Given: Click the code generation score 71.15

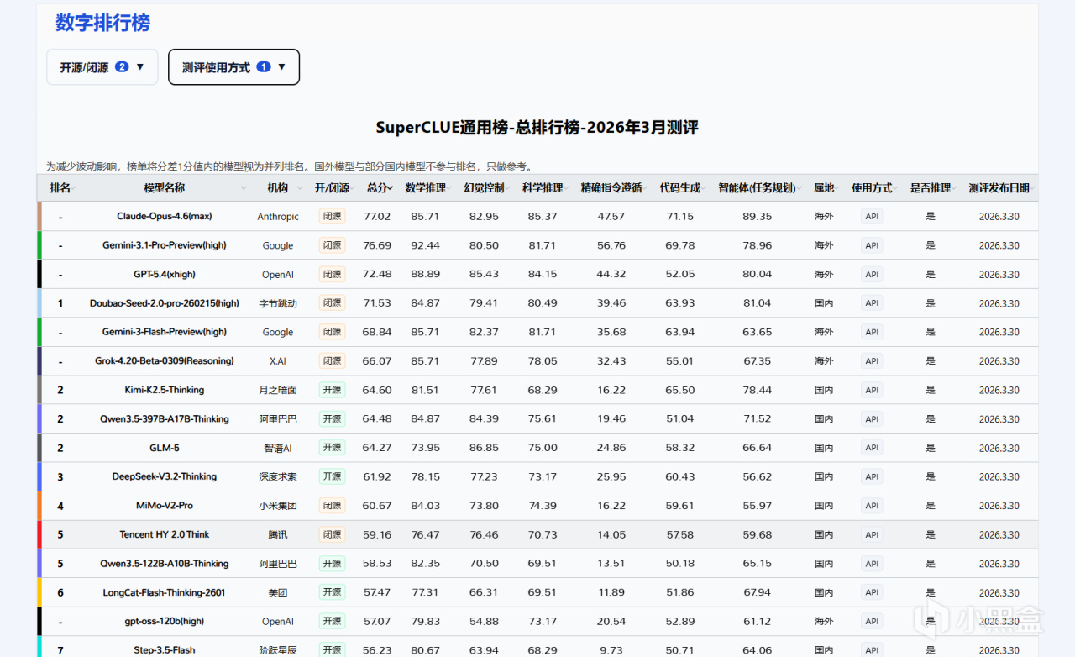Looking at the screenshot, I should 679,217.
